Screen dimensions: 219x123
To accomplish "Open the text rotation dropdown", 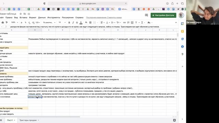I will (x=118, y=23).
